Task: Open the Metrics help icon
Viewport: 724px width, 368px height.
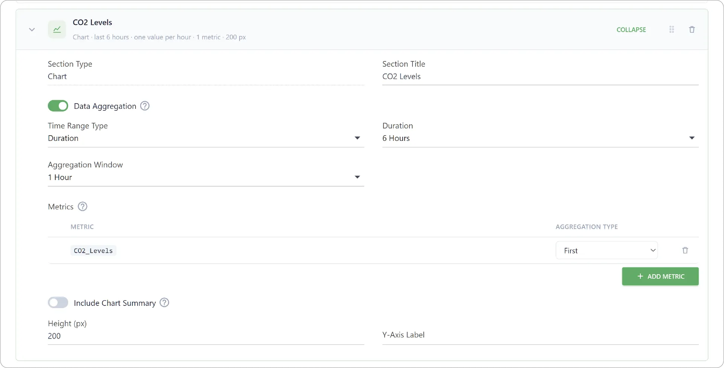Action: click(82, 206)
